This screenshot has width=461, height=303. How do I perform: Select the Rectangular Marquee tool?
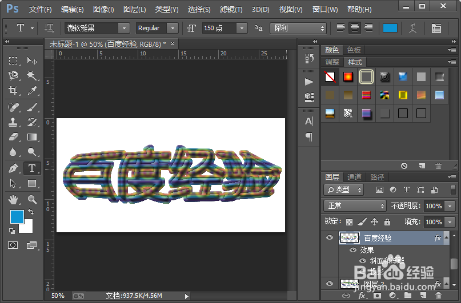point(13,61)
